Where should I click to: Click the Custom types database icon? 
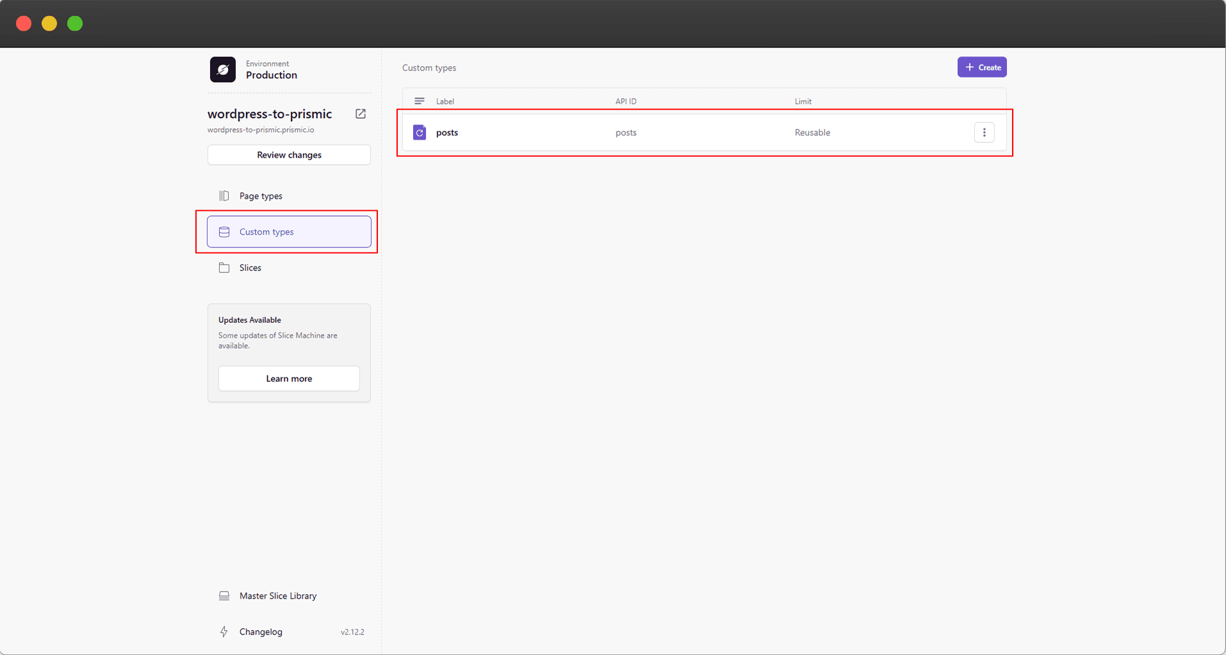pyautogui.click(x=224, y=231)
